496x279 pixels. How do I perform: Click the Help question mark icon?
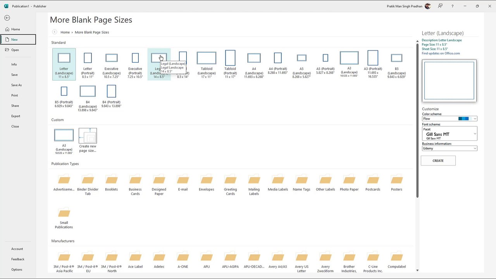tap(452, 6)
